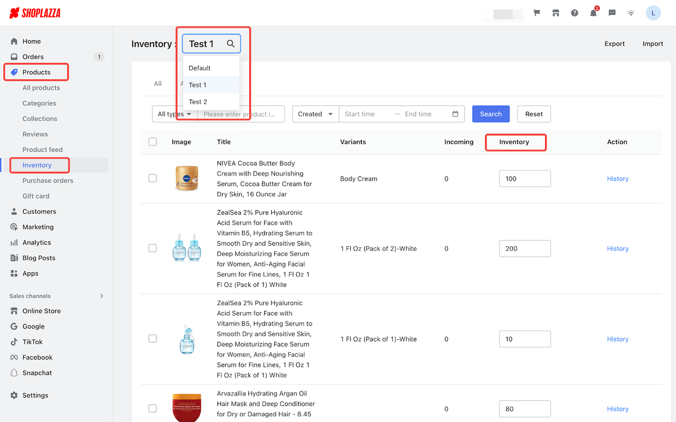Click the Settings gear icon in the sidebar
676x422 pixels.
point(14,395)
